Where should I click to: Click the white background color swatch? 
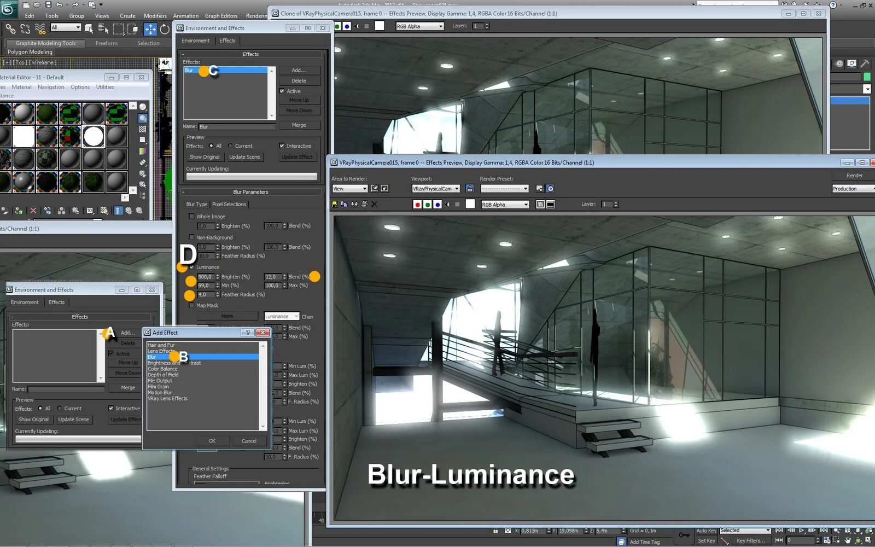[470, 204]
